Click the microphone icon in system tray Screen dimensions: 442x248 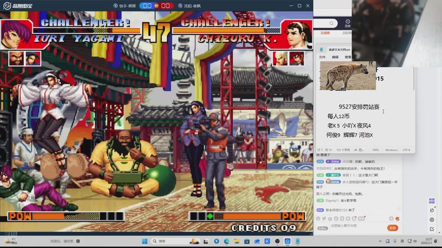click(x=395, y=241)
